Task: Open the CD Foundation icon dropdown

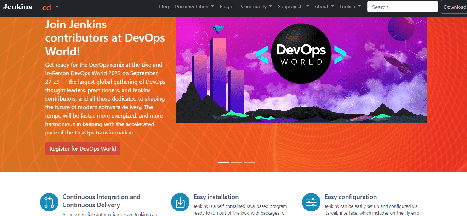Action: coord(51,7)
